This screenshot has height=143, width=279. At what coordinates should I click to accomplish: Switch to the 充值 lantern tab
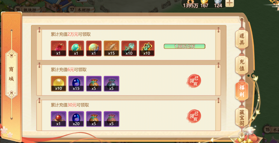click(242, 65)
